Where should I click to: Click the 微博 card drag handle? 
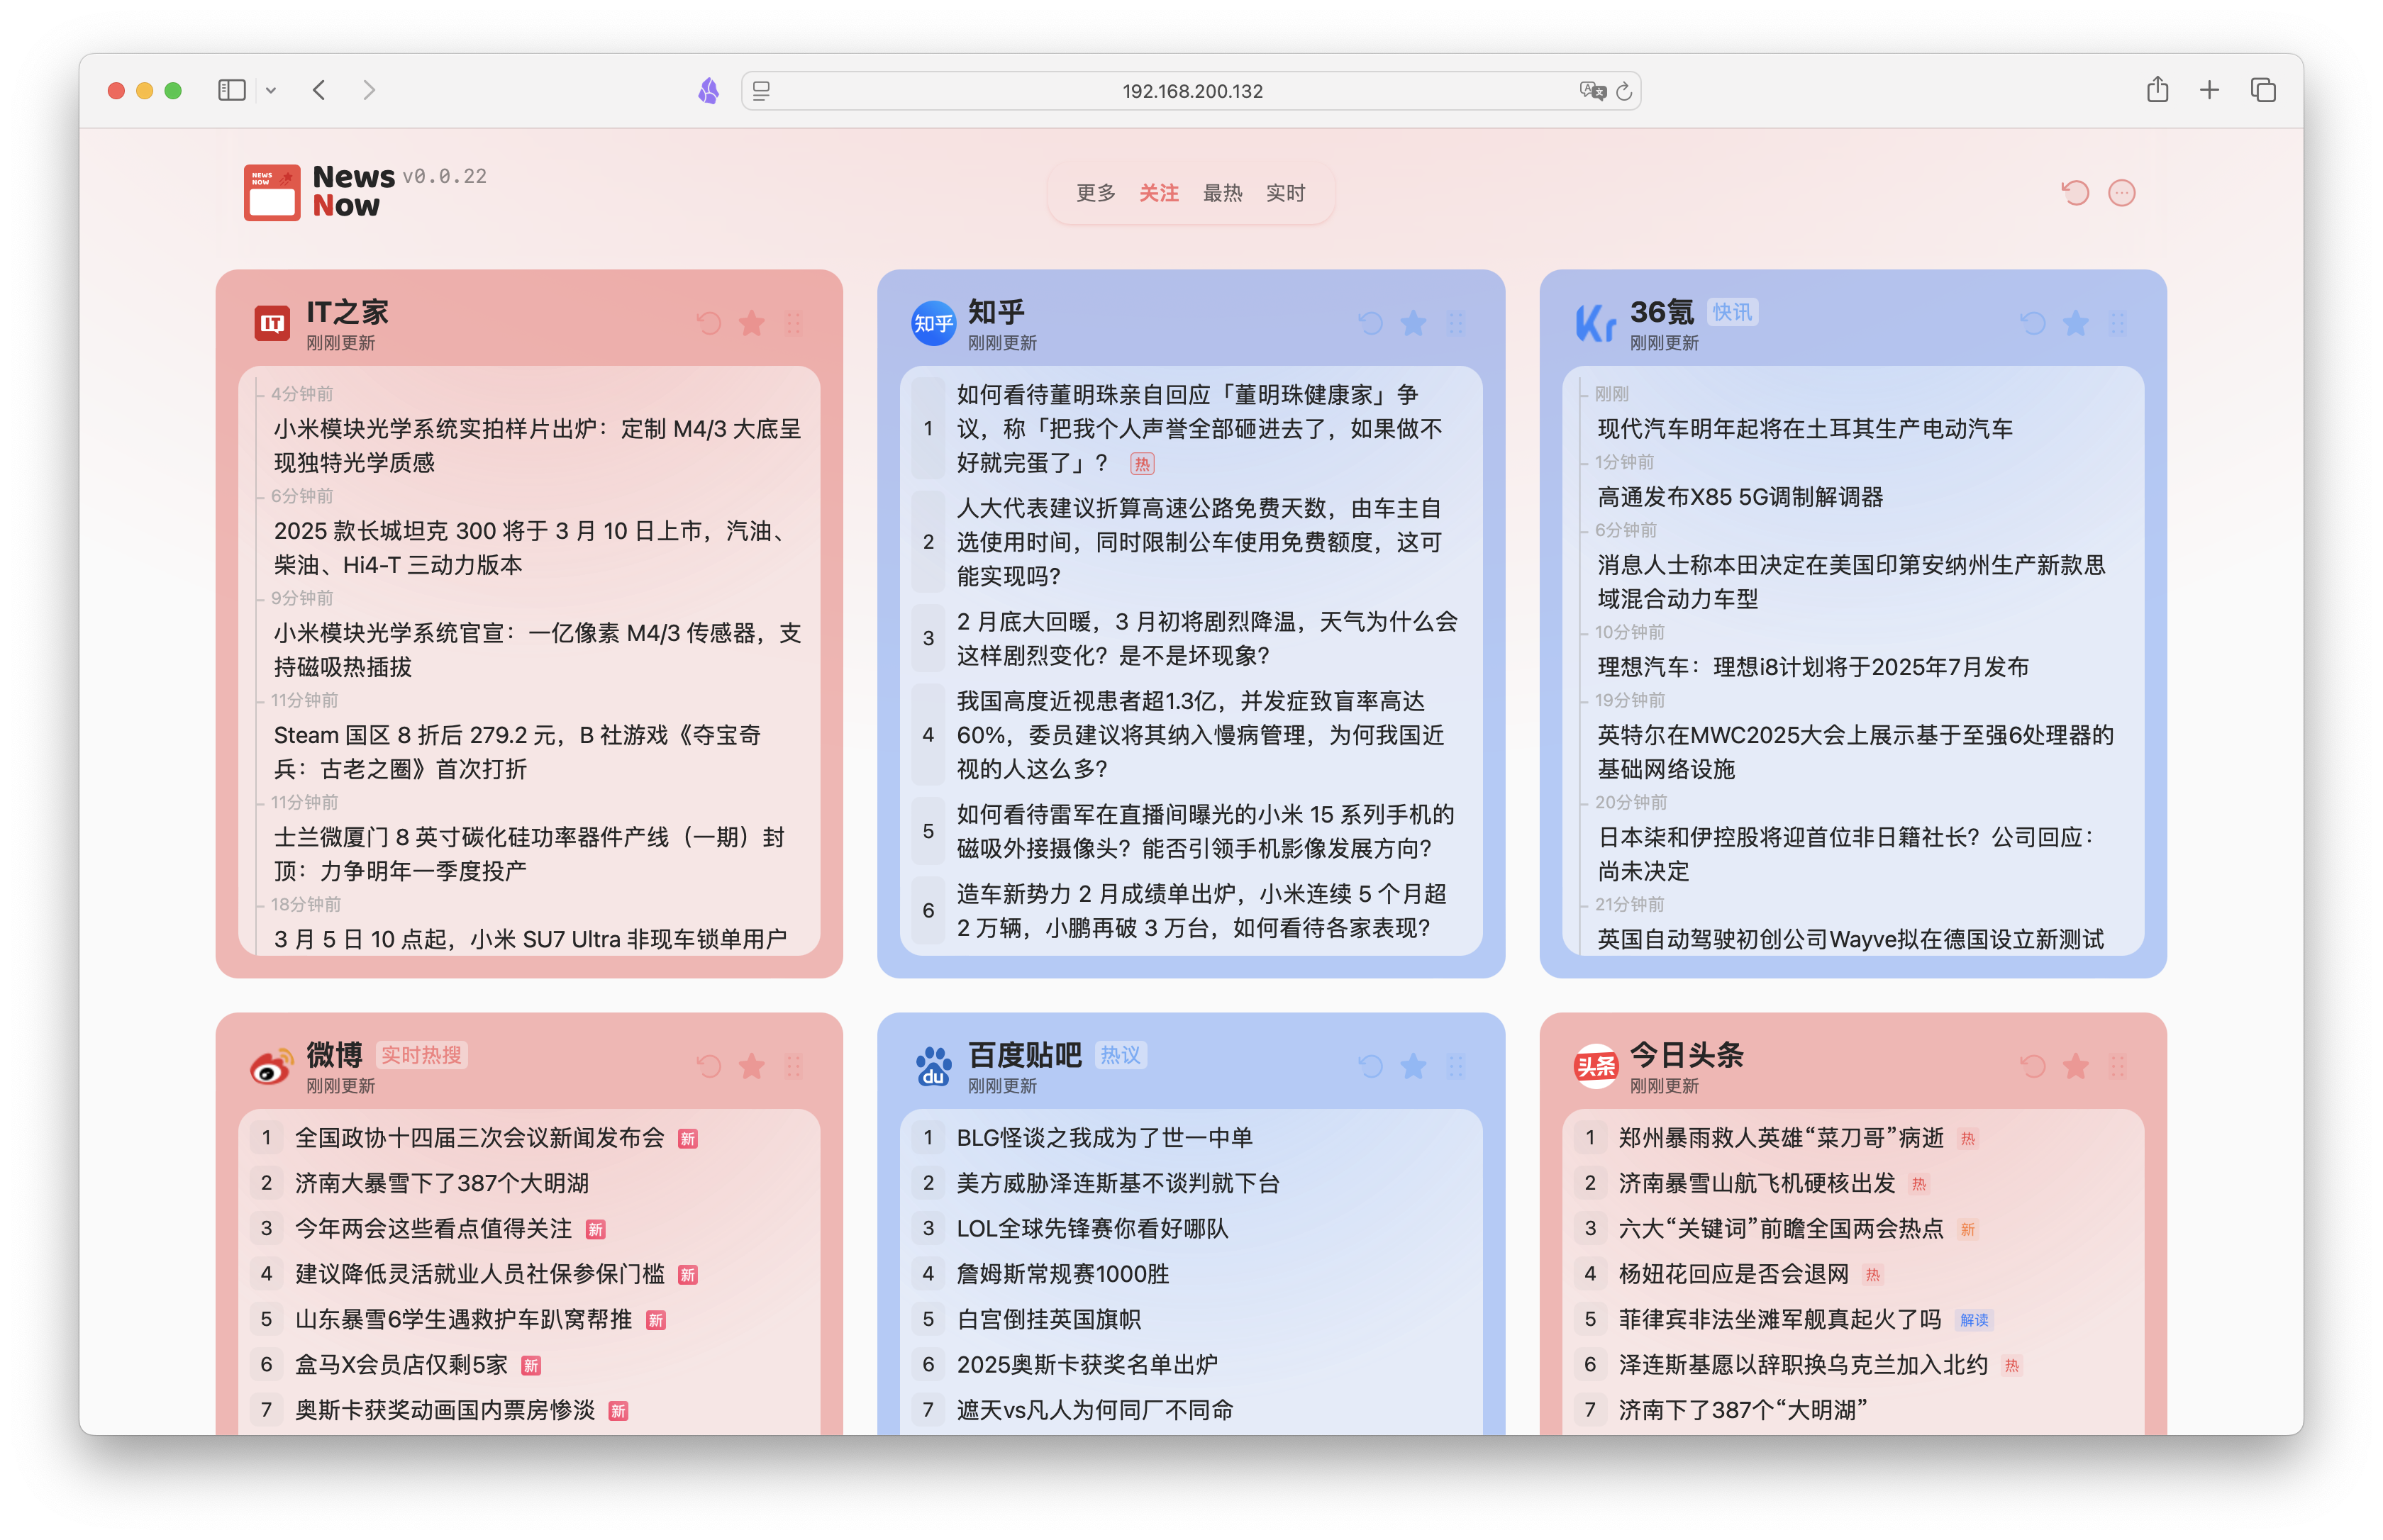tap(793, 1066)
